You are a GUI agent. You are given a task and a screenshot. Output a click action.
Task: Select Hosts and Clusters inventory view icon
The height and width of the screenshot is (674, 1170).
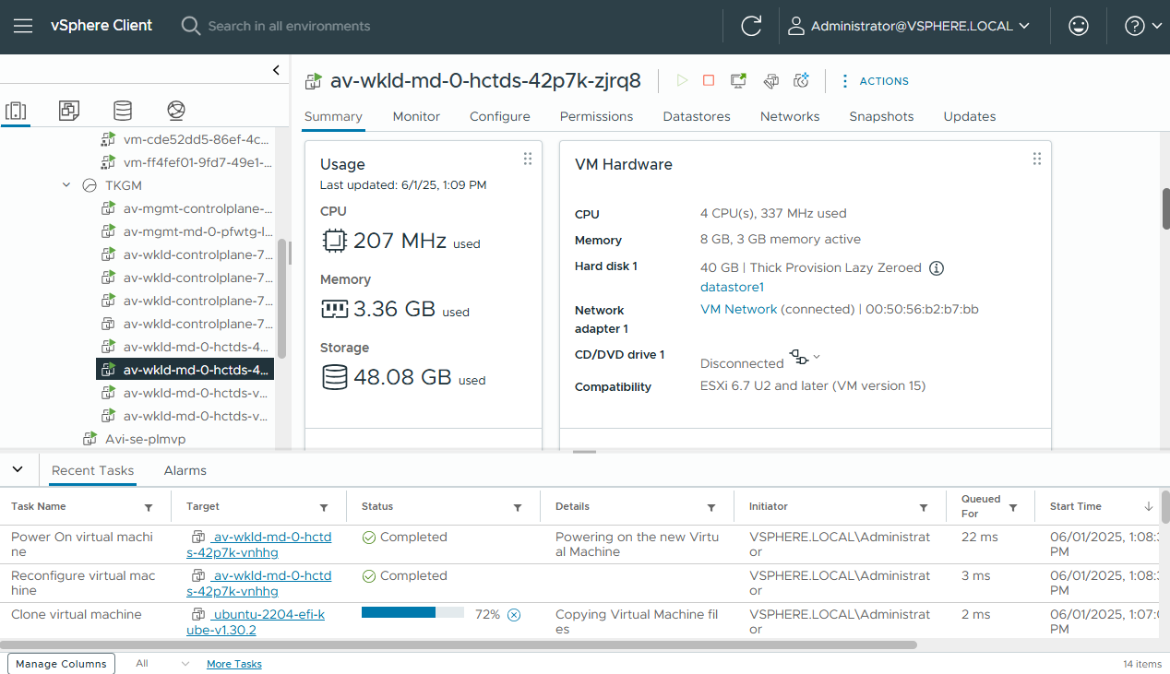point(16,111)
